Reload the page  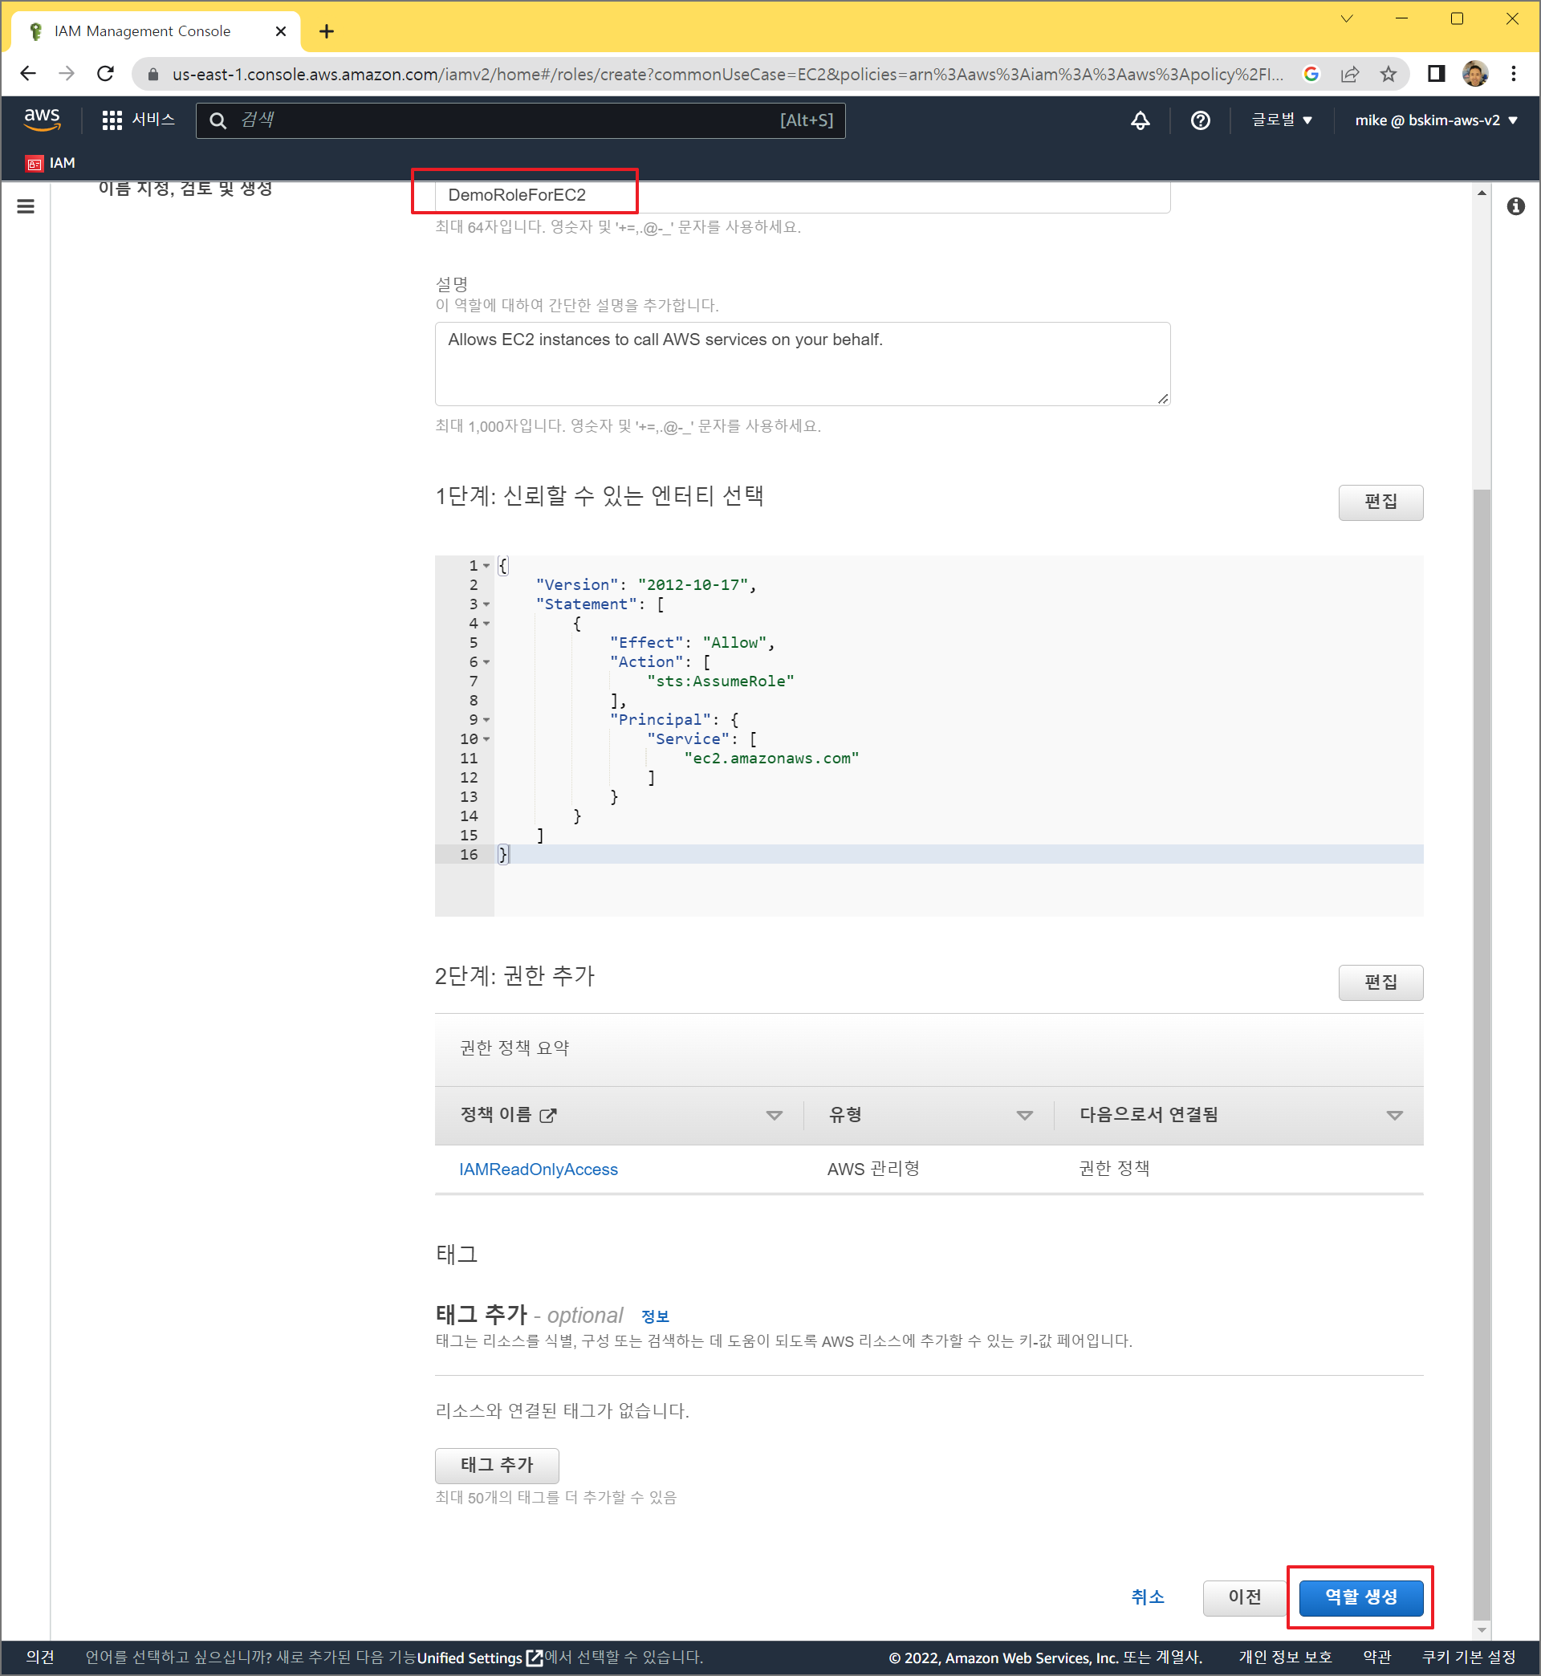tap(105, 73)
